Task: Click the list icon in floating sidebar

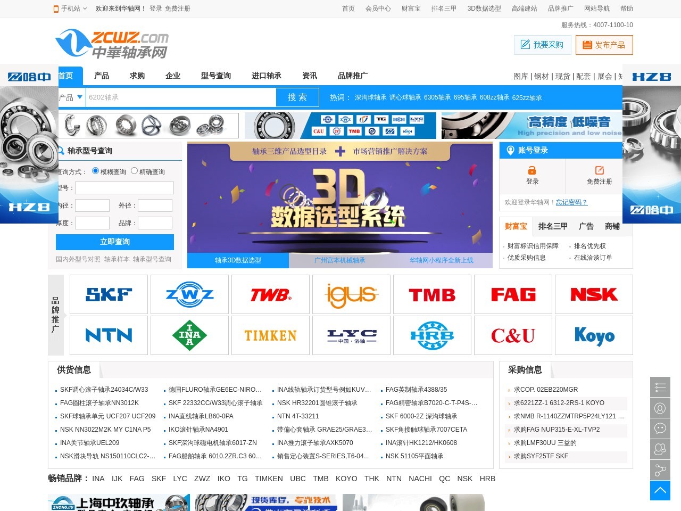Action: click(660, 387)
